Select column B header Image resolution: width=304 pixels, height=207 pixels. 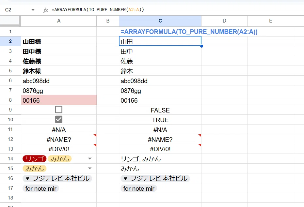[x=108, y=21]
